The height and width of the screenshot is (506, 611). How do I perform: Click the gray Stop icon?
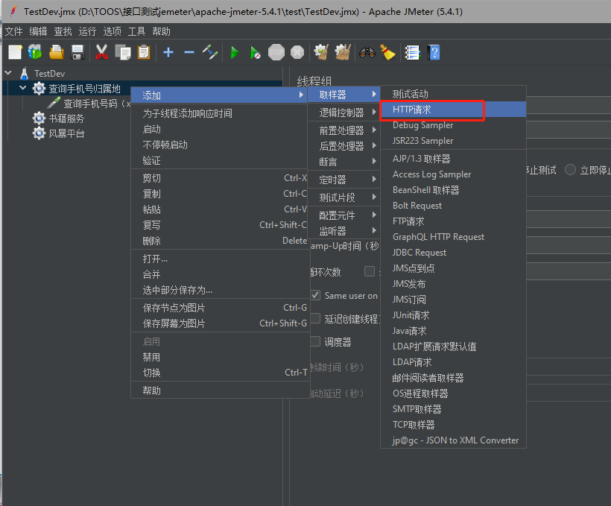pyautogui.click(x=276, y=52)
